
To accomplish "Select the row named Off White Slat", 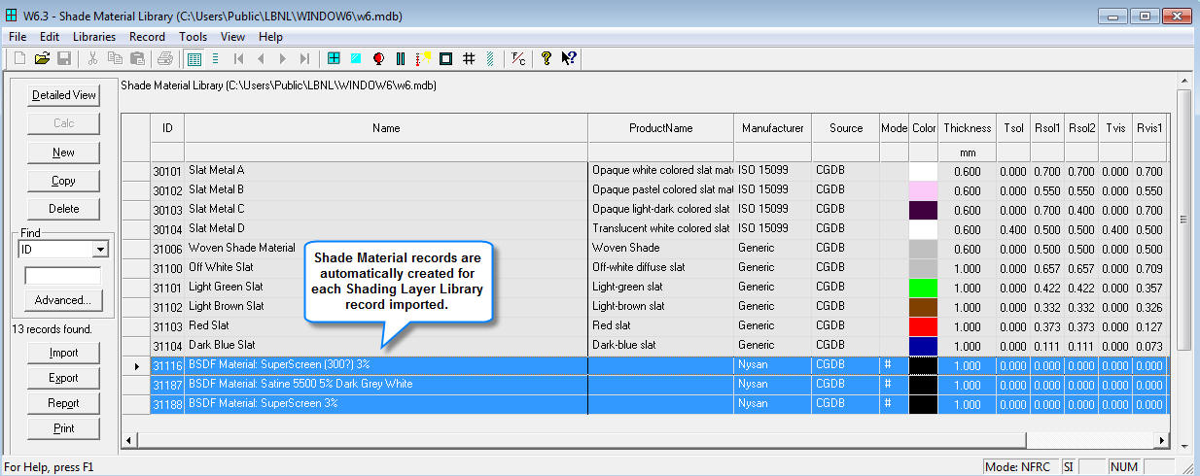I will point(644,268).
